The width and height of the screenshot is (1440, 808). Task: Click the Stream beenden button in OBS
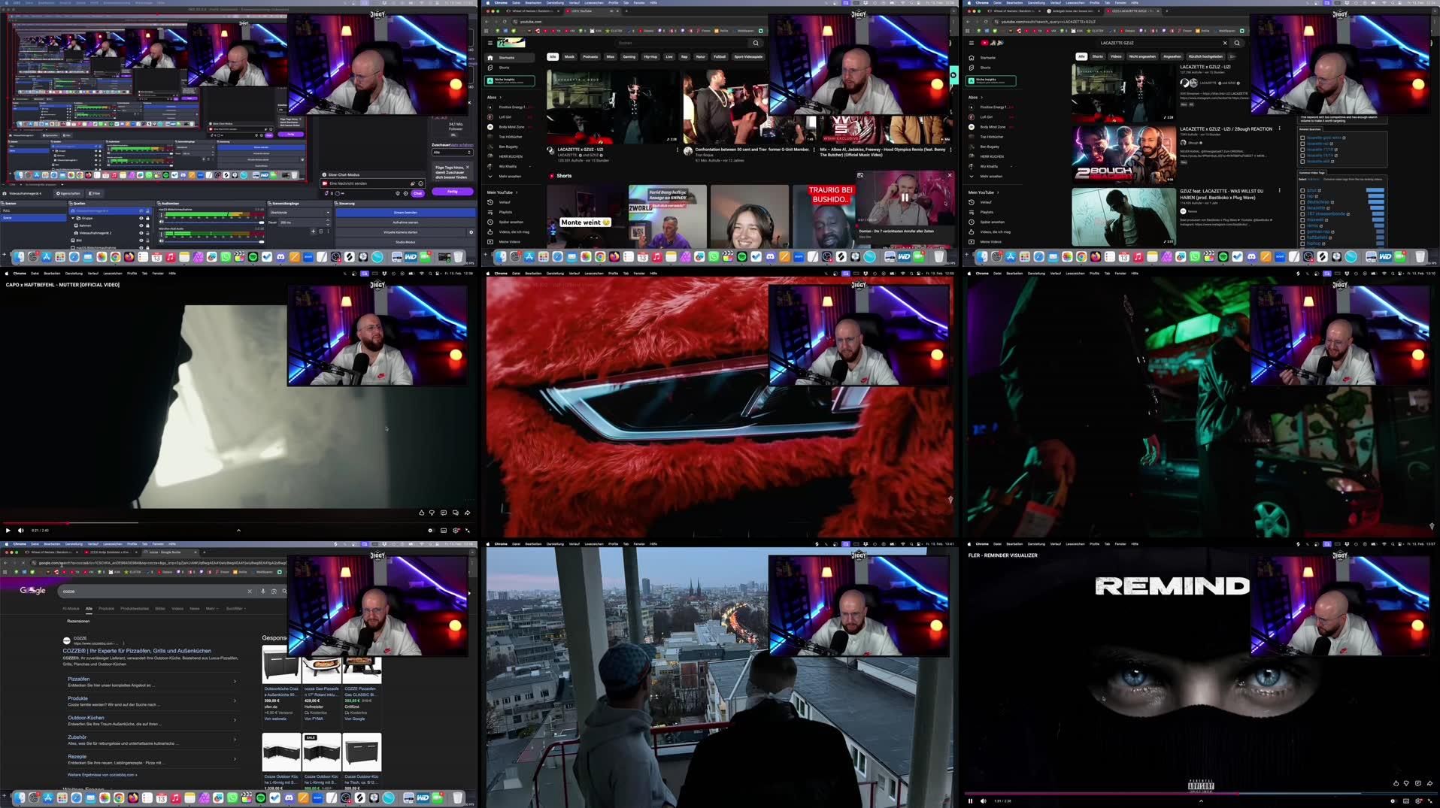[x=405, y=212]
